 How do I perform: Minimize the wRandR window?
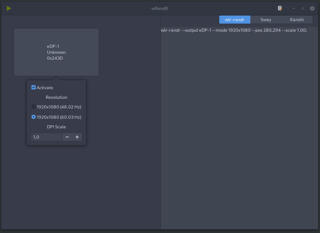pyautogui.click(x=294, y=8)
